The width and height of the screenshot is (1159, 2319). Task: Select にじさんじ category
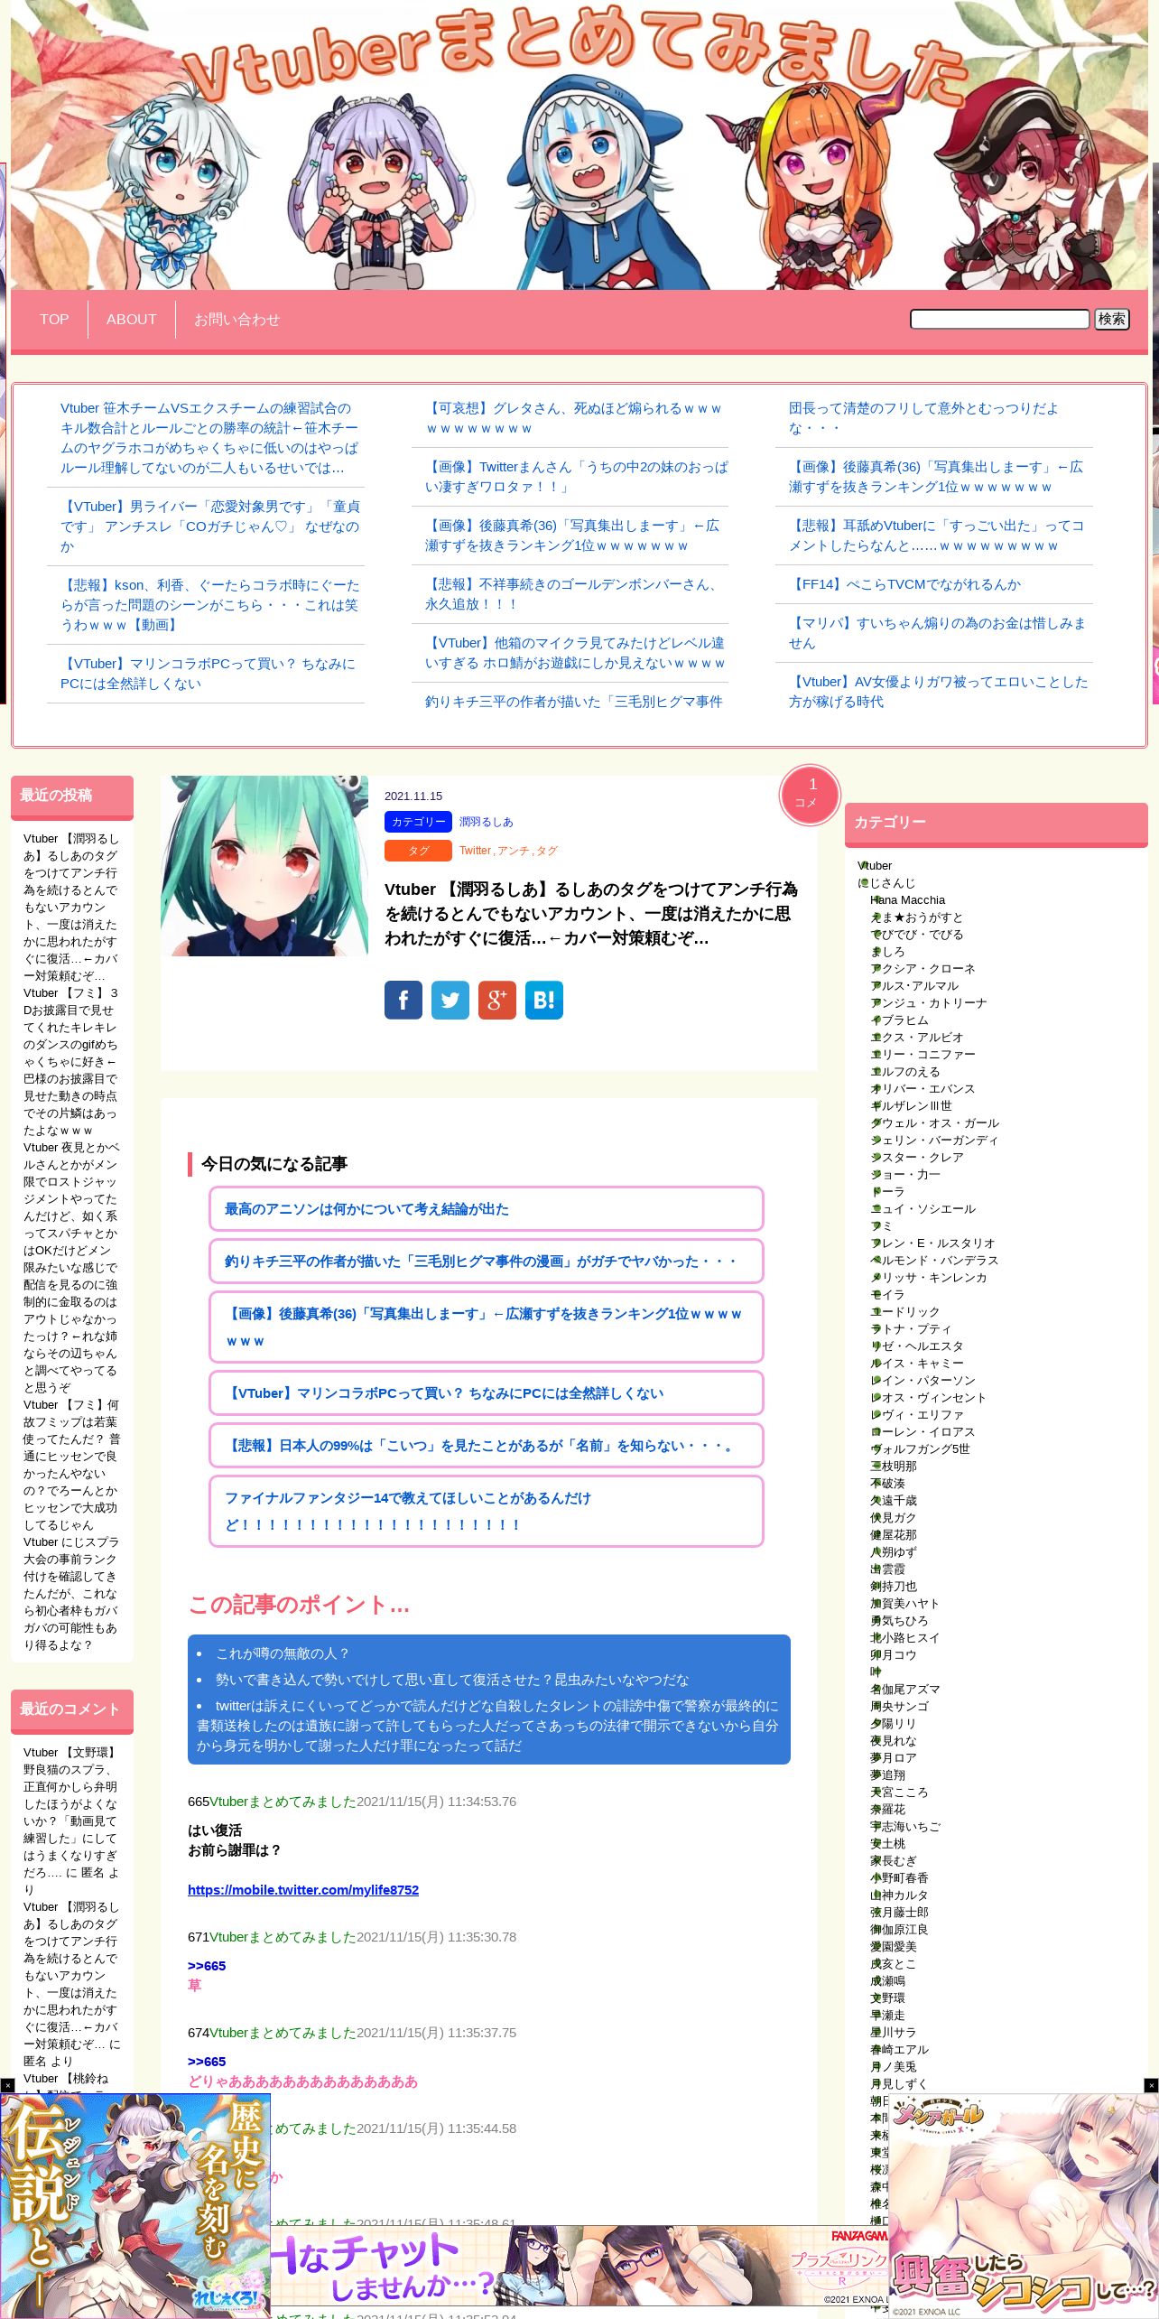click(x=887, y=882)
